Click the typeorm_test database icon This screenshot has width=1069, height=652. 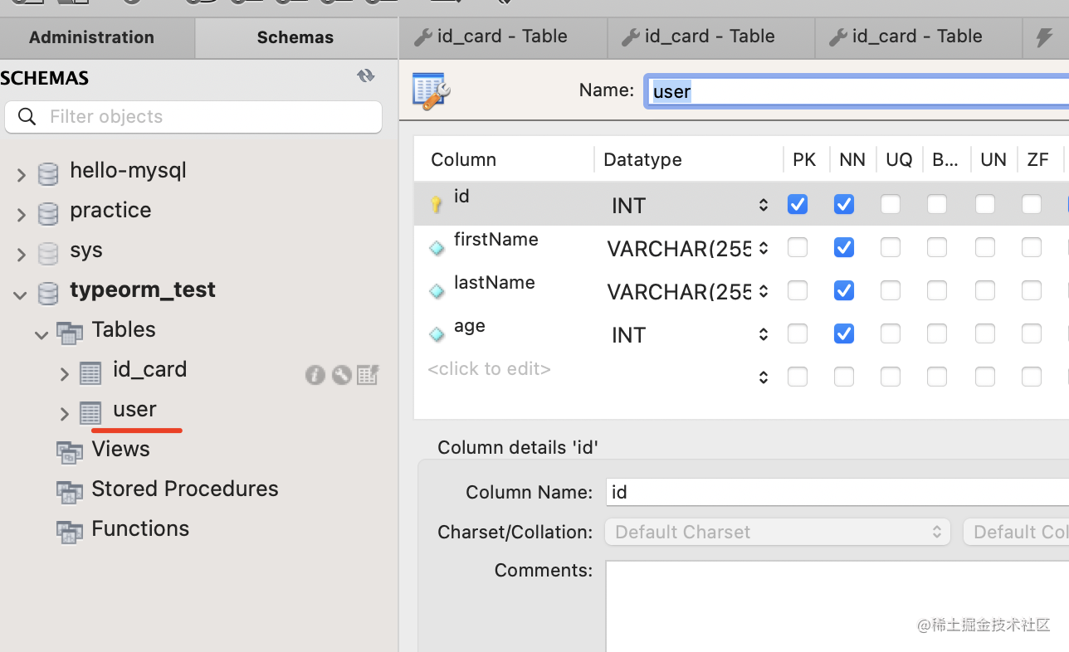coord(49,291)
